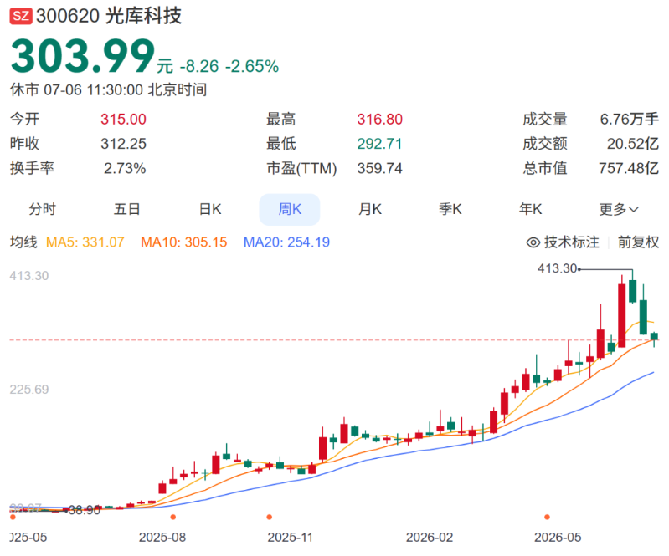The image size is (669, 556).
Task: Click the 今开 value 315.00
Action: pyautogui.click(x=123, y=120)
